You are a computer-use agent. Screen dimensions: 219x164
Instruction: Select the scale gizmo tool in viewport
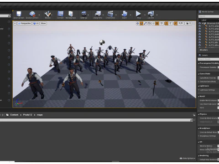145,23
